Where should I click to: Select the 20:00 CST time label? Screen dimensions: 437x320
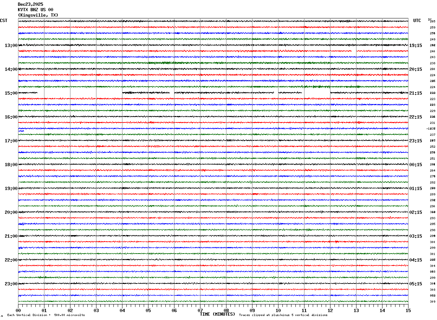tap(11, 212)
